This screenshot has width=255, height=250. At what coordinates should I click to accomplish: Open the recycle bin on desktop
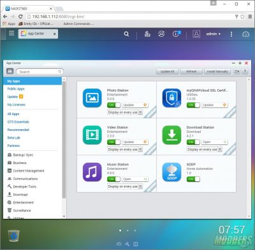tap(13, 236)
